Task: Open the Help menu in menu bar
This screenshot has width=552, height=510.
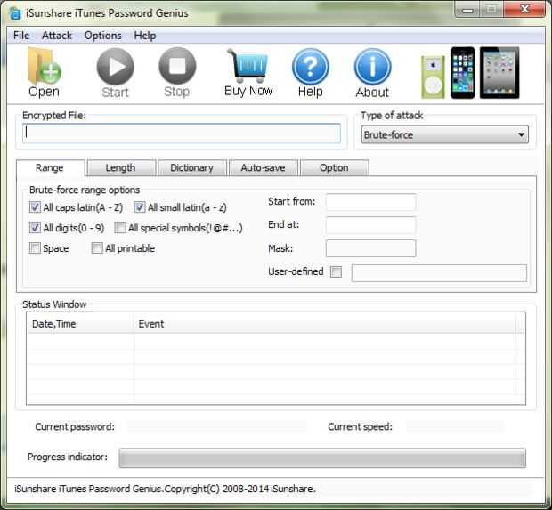Action: [x=145, y=36]
